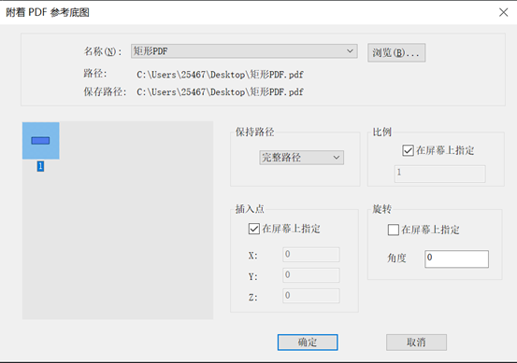
Task: Click the 角度 rotation angle field
Action: 456,259
